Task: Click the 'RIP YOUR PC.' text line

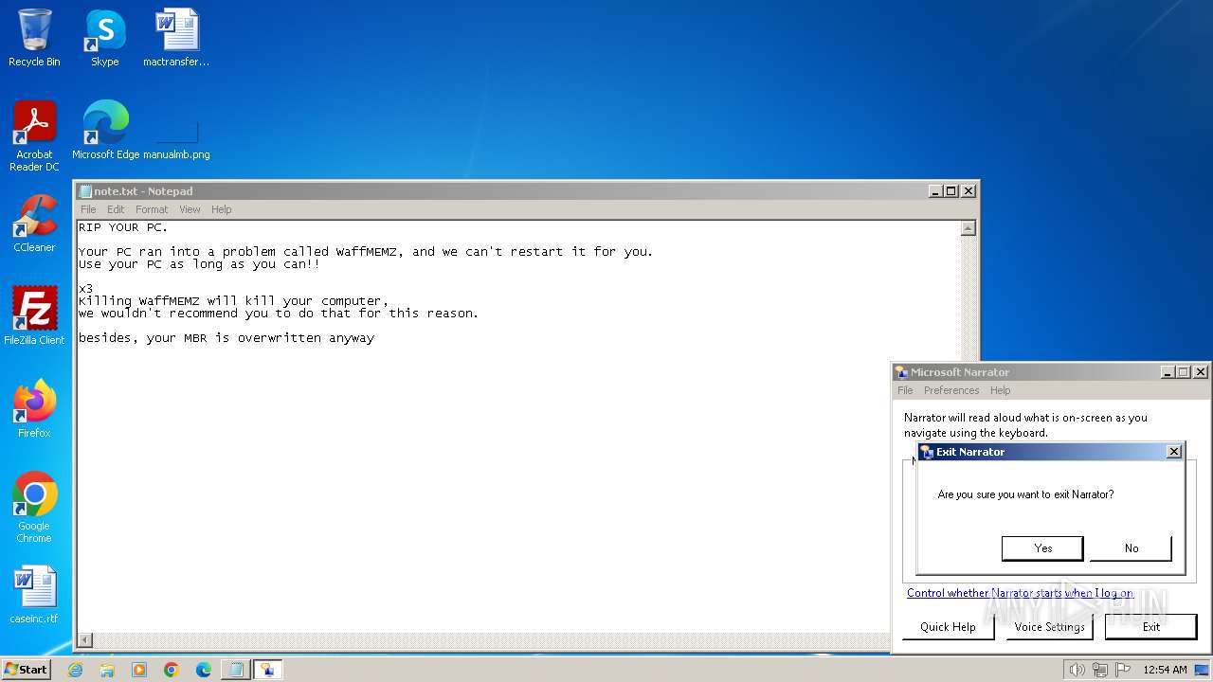Action: click(123, 227)
